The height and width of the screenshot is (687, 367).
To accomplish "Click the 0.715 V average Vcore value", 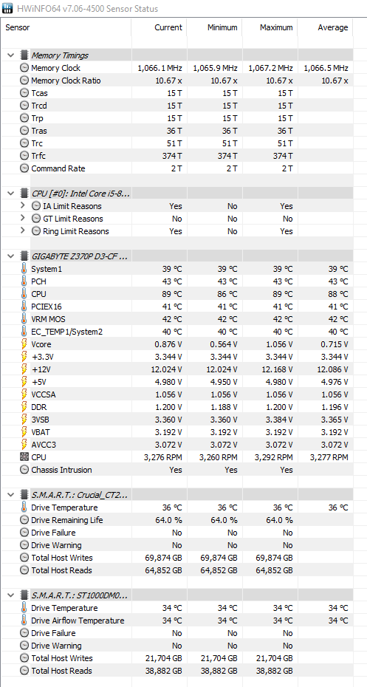I will coord(335,344).
